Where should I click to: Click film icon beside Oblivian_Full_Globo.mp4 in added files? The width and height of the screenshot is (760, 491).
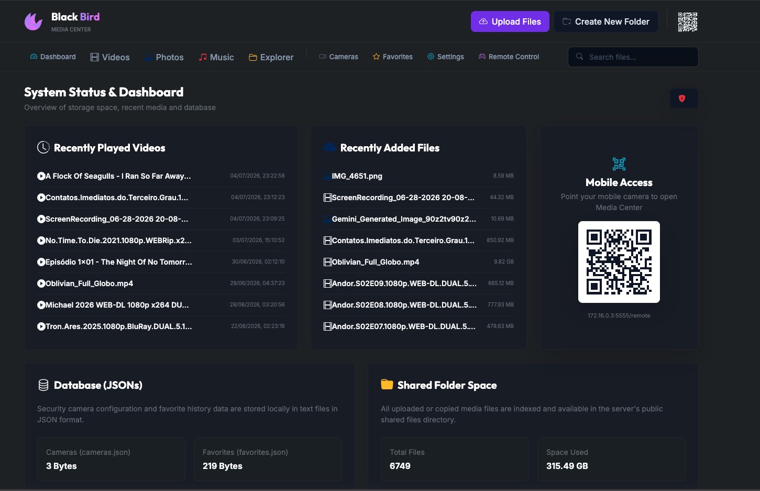(x=327, y=262)
